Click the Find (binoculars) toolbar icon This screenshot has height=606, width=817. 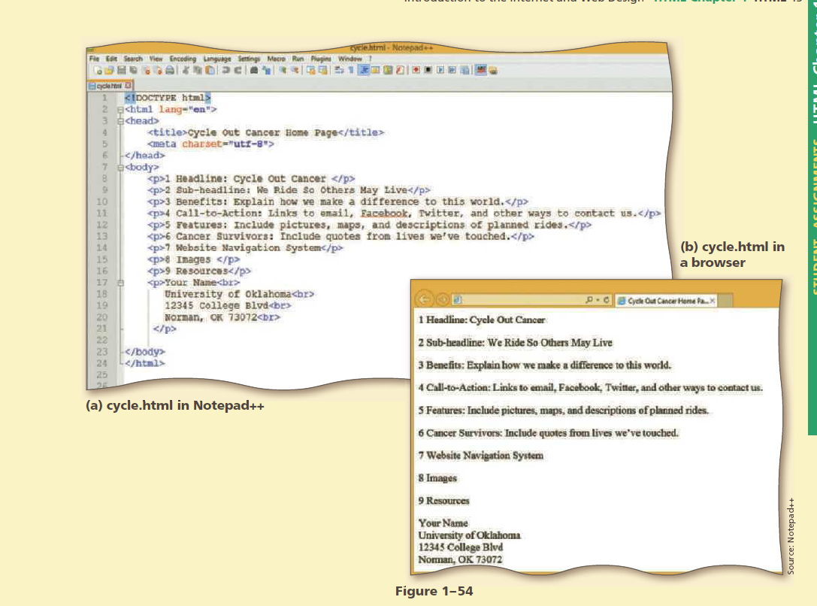click(x=254, y=70)
